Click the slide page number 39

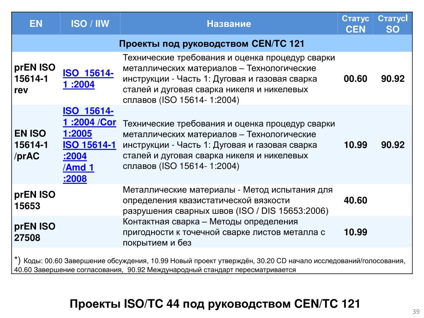[x=416, y=311]
